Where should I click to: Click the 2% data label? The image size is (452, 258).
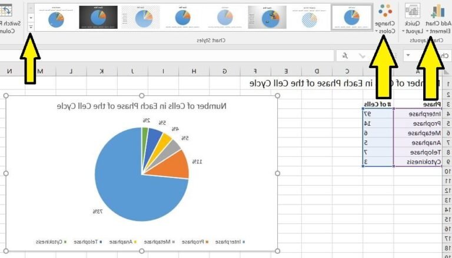coord(147,120)
